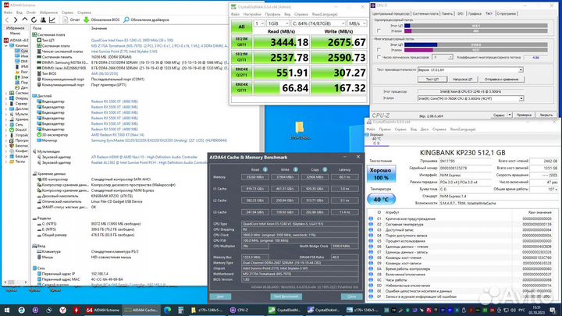Run RND4K Q32T1 test in CrystalDiskMark
Screen dimensions: 562x316
[x=241, y=73]
